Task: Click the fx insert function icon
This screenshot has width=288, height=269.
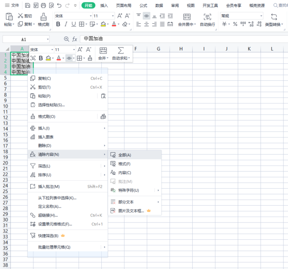Action: click(x=75, y=39)
